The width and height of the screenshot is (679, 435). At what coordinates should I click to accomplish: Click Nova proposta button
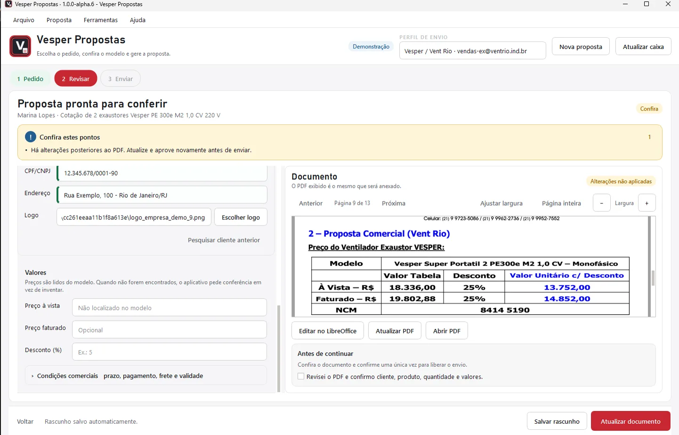[581, 47]
